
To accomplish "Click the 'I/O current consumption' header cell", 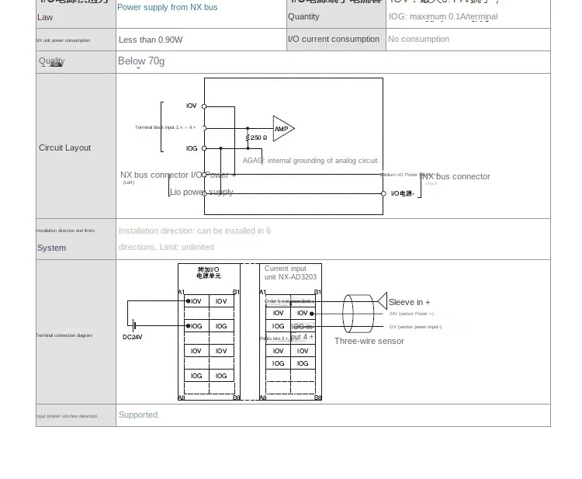I will click(x=336, y=40).
